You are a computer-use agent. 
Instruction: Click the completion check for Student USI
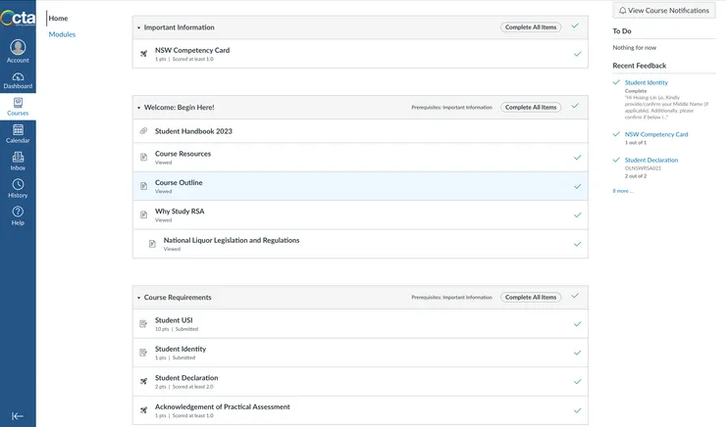577,324
